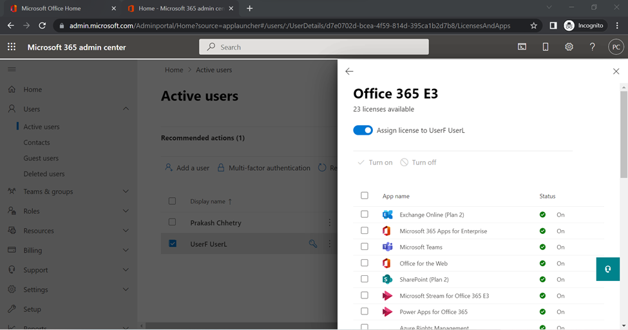Check the Power Apps for Office 365 checkbox
Image resolution: width=628 pixels, height=330 pixels.
click(x=365, y=311)
